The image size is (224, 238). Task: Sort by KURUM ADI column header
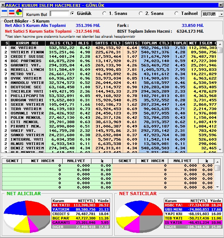point(27,43)
